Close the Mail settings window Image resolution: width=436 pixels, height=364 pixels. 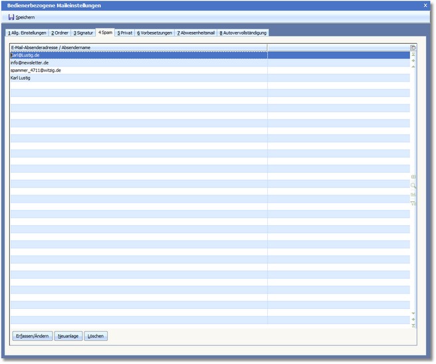[x=425, y=5]
